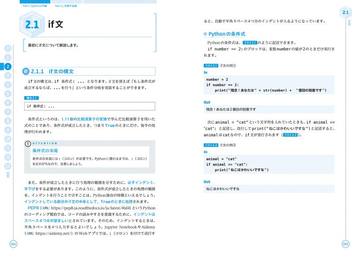This screenshot has width=359, height=254.
Task: Click the 2.1.1 if文の構文 section heading
Action: coord(52,71)
